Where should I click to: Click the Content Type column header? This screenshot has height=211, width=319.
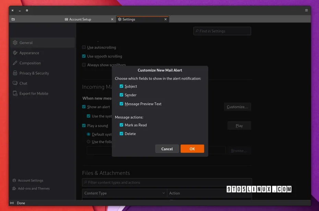coord(125,193)
